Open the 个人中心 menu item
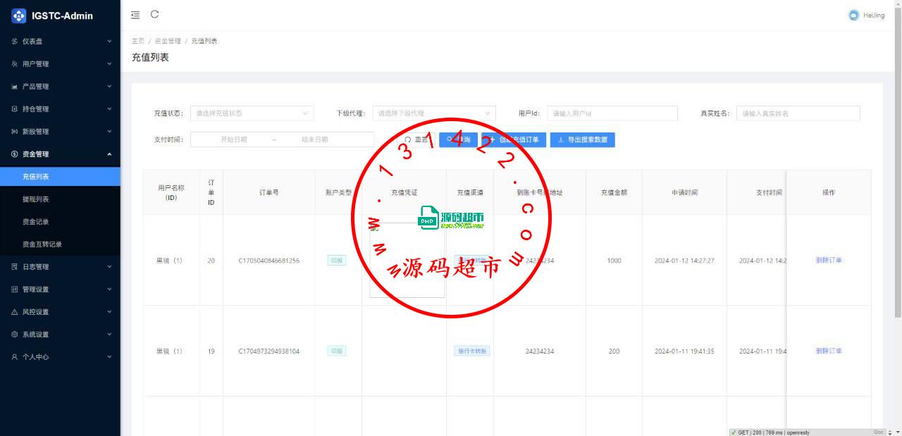 click(x=60, y=357)
